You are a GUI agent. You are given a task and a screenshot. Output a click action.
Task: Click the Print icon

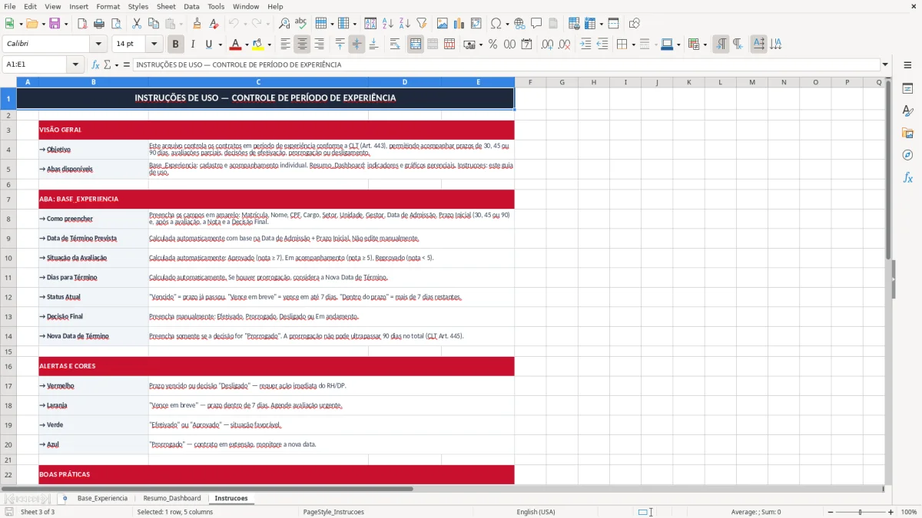98,24
